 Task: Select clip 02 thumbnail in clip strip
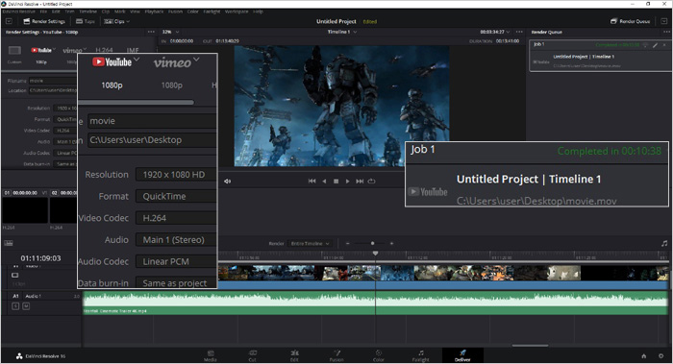(x=63, y=210)
